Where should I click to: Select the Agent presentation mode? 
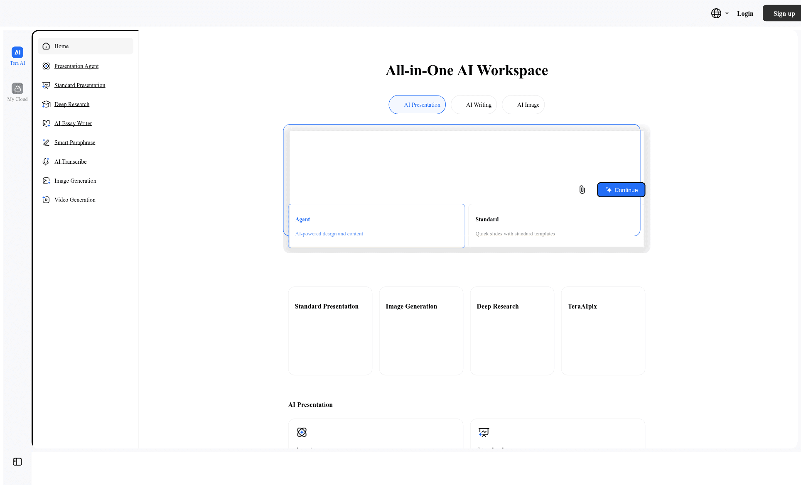(376, 225)
